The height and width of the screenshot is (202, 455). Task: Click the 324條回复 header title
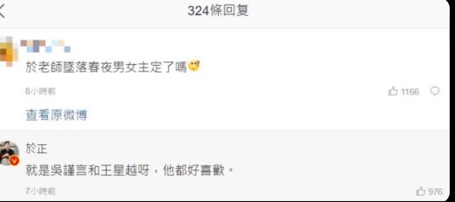coord(218,11)
